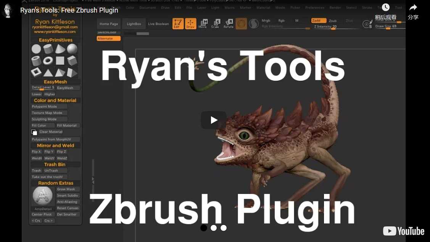The height and width of the screenshot is (242, 430).
Task: Click the Fill Material button
Action: pos(68,125)
